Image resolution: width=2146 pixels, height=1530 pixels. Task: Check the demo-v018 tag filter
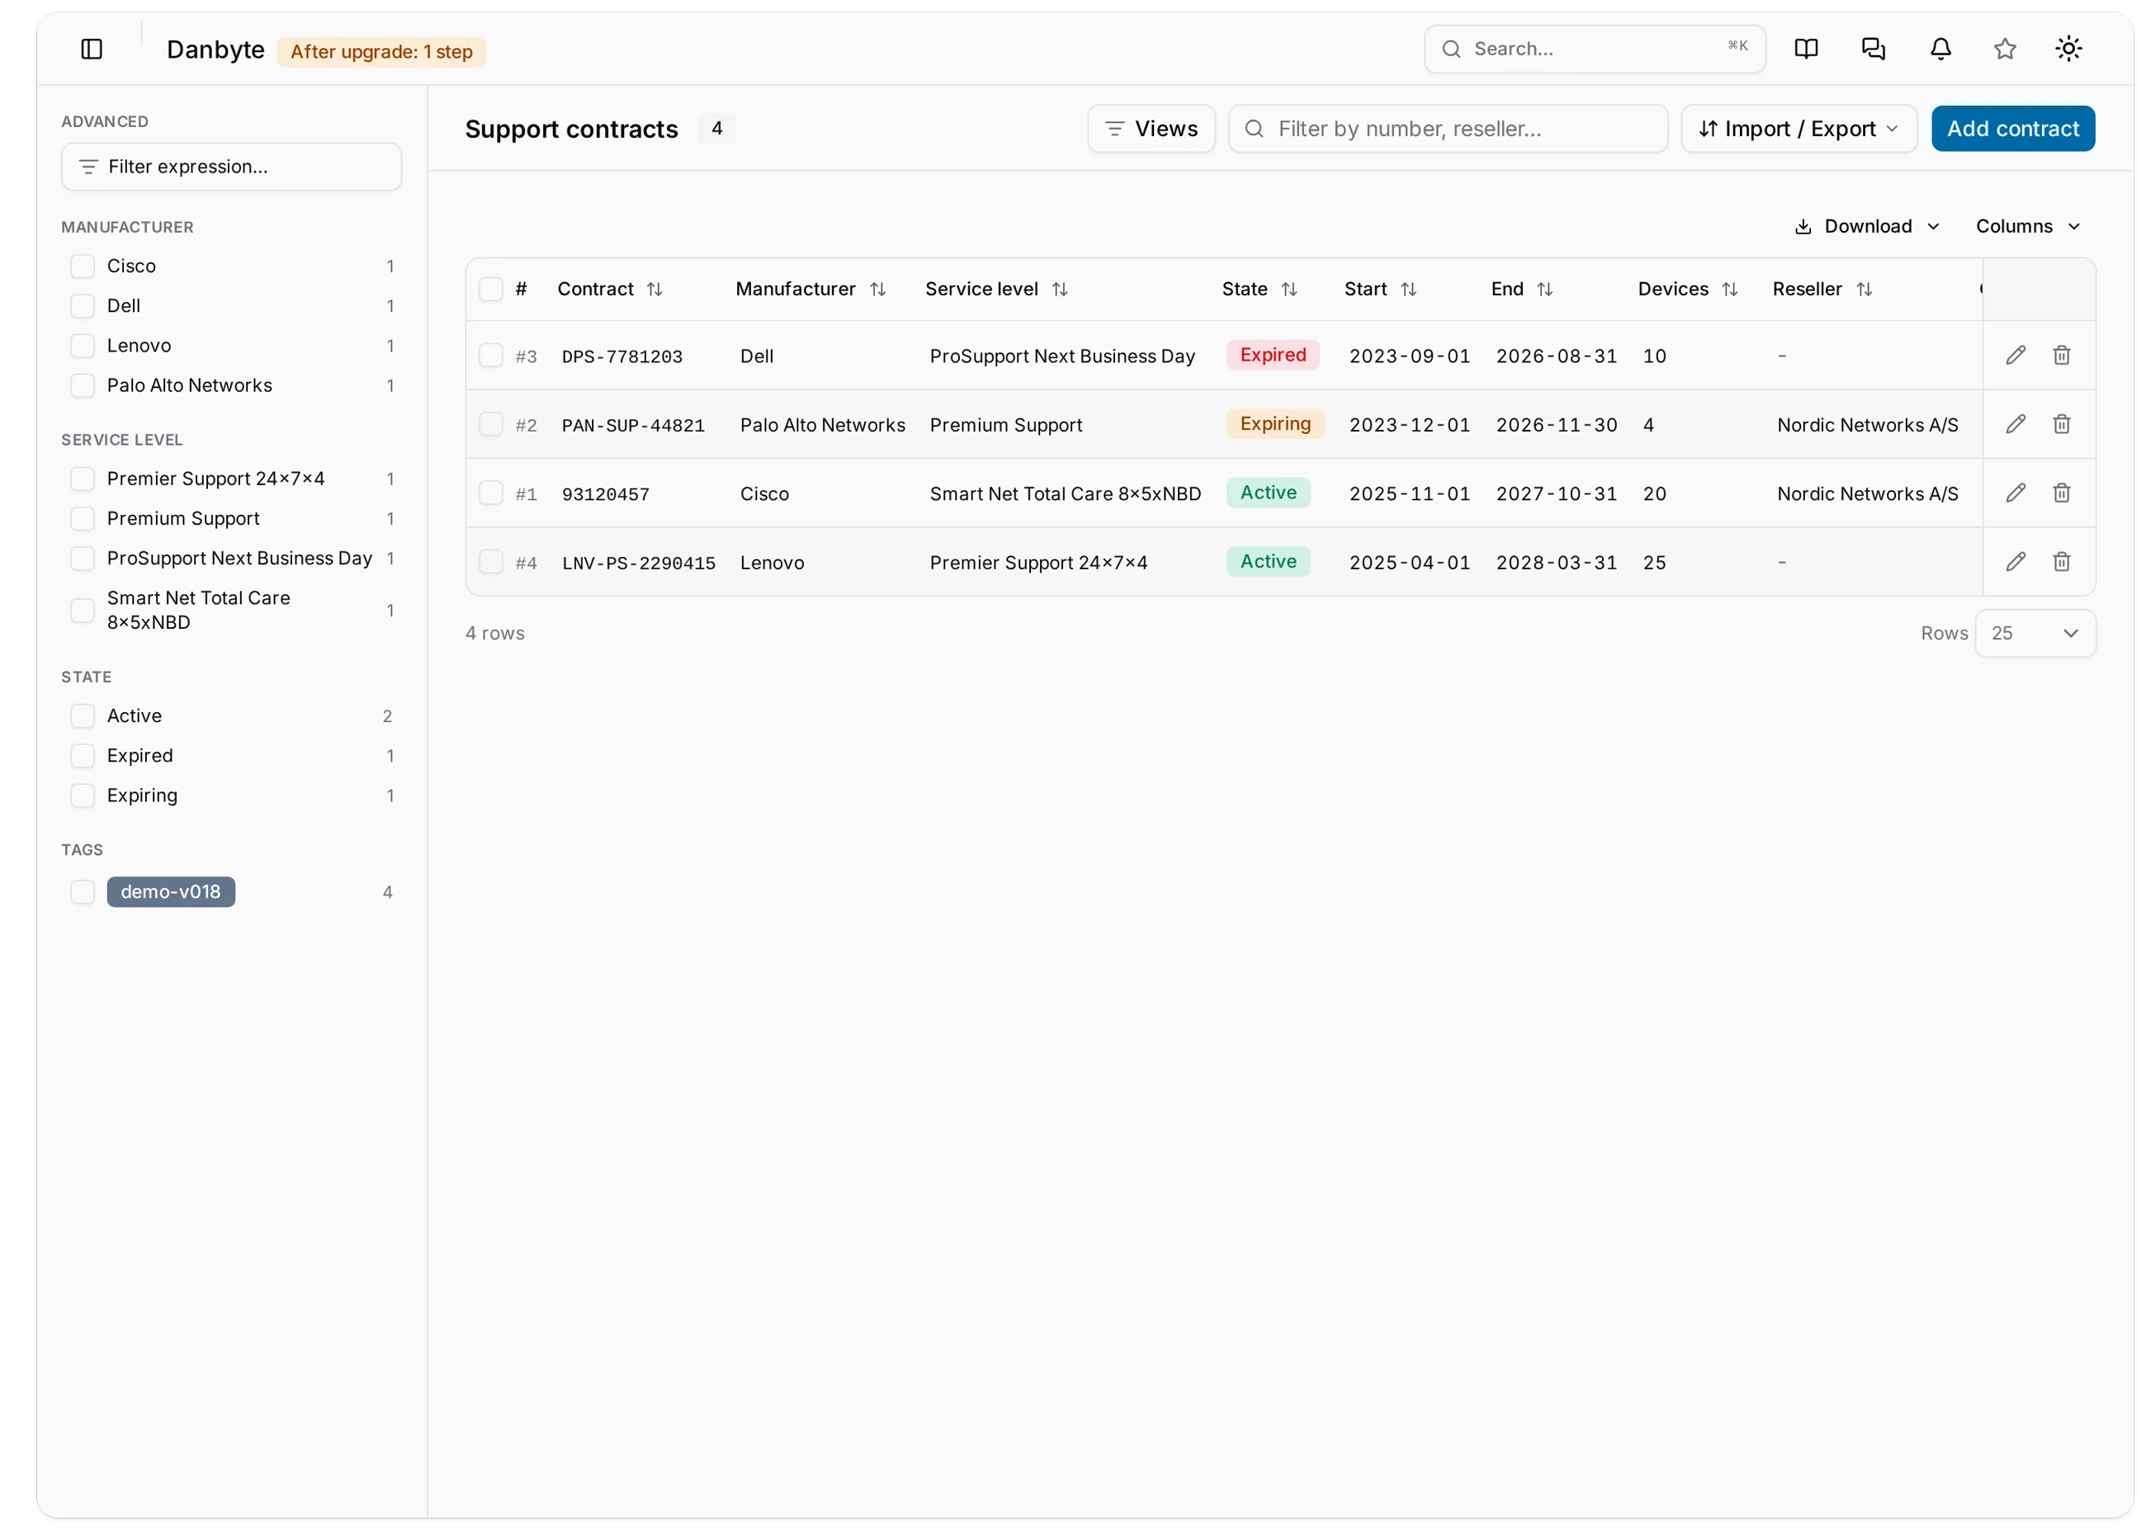83,892
